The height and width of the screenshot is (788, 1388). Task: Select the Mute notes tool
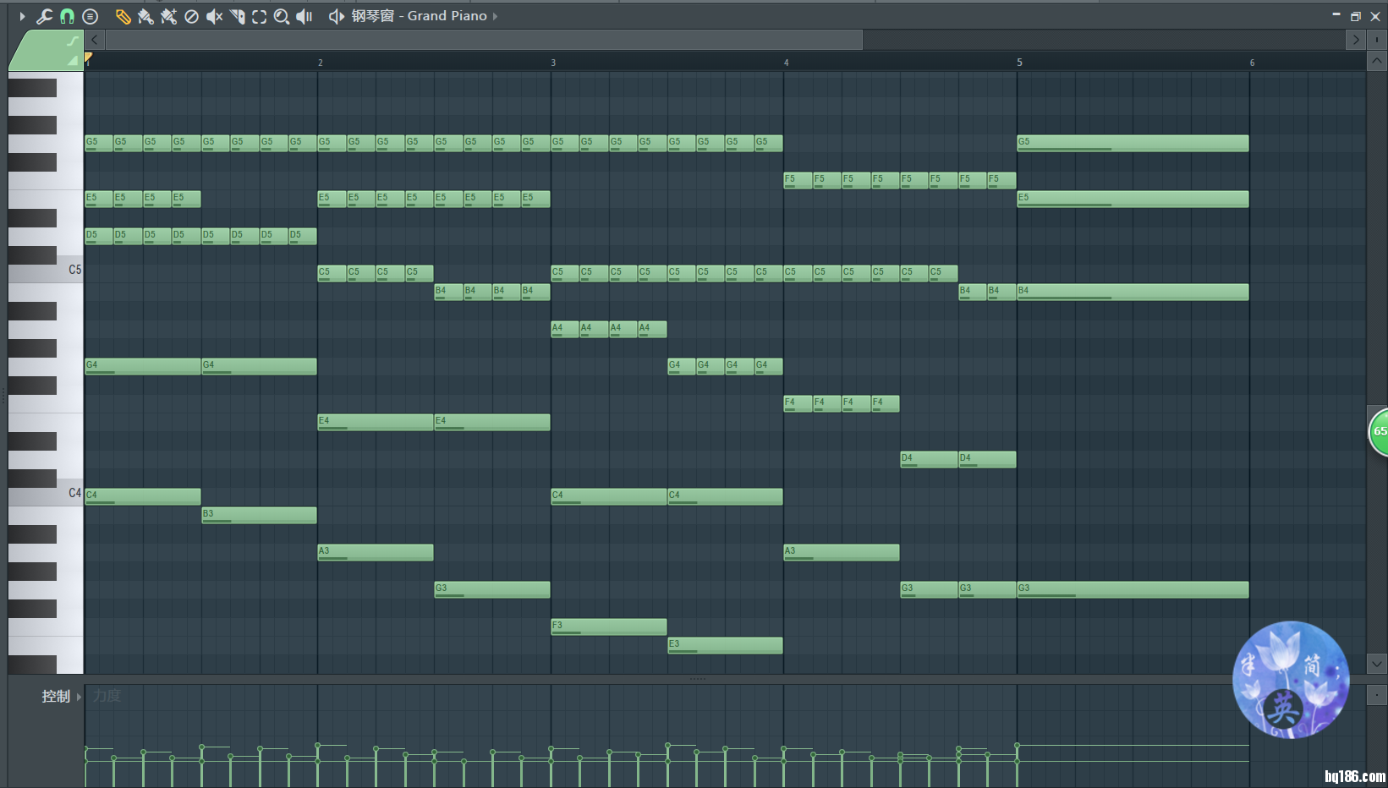tap(214, 16)
